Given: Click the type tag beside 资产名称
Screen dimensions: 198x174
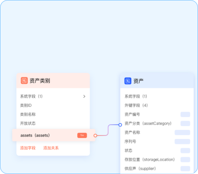Looking at the screenshot, I should [x=182, y=132].
